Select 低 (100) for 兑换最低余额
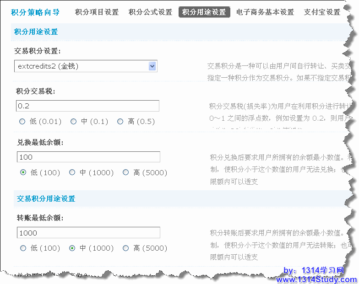 tap(23, 172)
